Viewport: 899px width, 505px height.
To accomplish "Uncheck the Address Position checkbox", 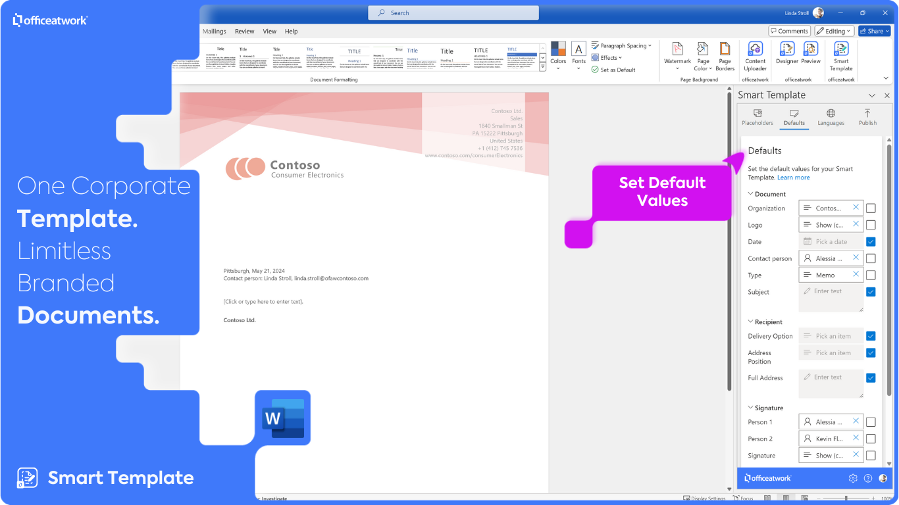I will [x=871, y=353].
